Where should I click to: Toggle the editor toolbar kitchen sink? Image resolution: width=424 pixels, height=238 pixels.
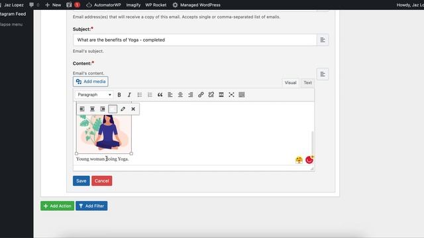click(242, 95)
